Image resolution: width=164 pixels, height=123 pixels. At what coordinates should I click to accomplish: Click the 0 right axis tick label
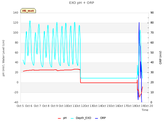[151, 102]
